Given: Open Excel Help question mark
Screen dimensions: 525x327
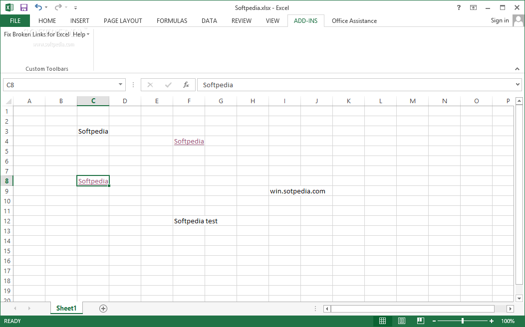Looking at the screenshot, I should (459, 7).
